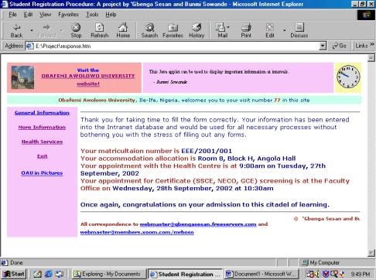376x280 pixels.
Task: Open the Help menu
Action: click(111, 15)
